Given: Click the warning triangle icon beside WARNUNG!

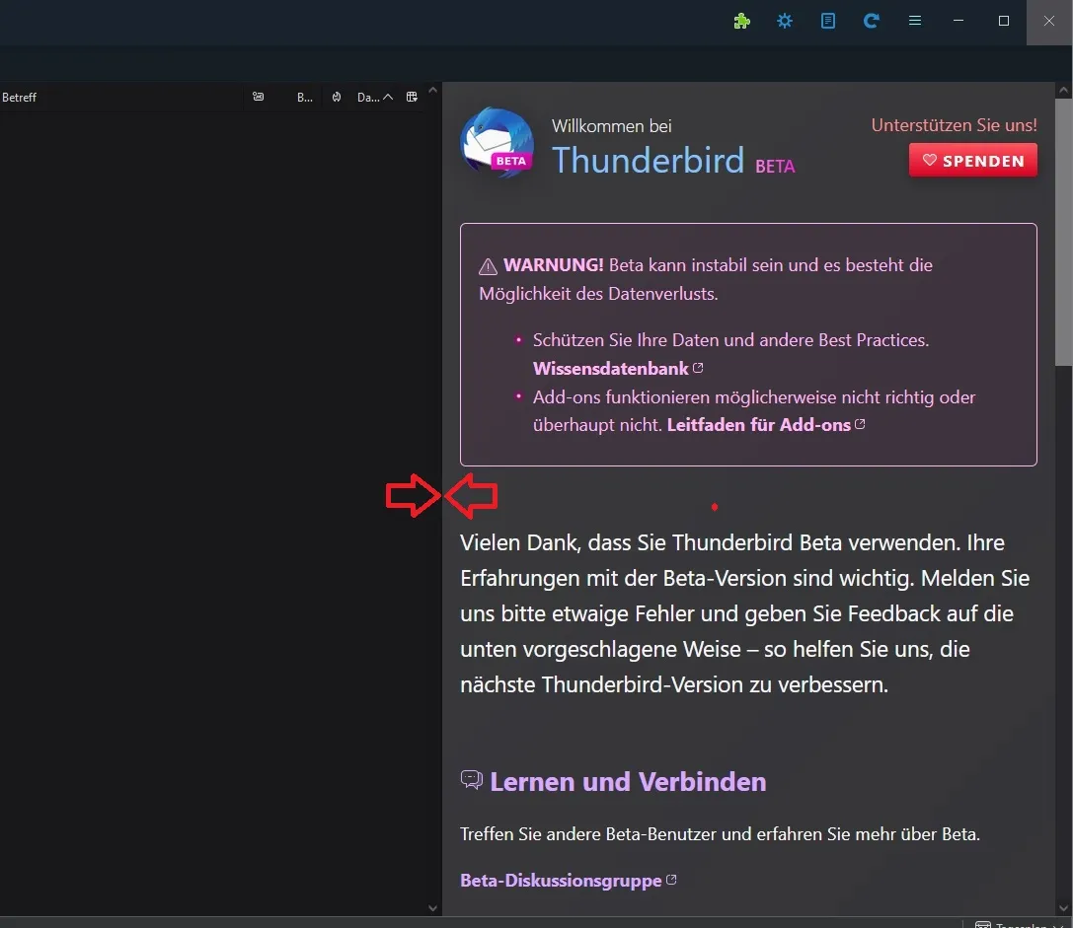Looking at the screenshot, I should pyautogui.click(x=488, y=266).
